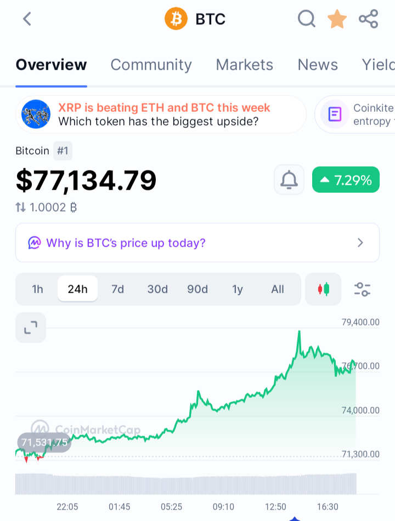Tap the price chart peak point
The image size is (395, 521).
click(x=299, y=331)
